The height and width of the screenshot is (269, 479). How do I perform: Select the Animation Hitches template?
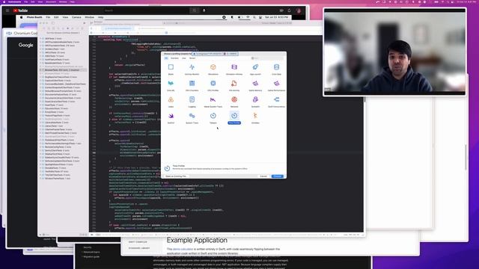tap(234, 69)
